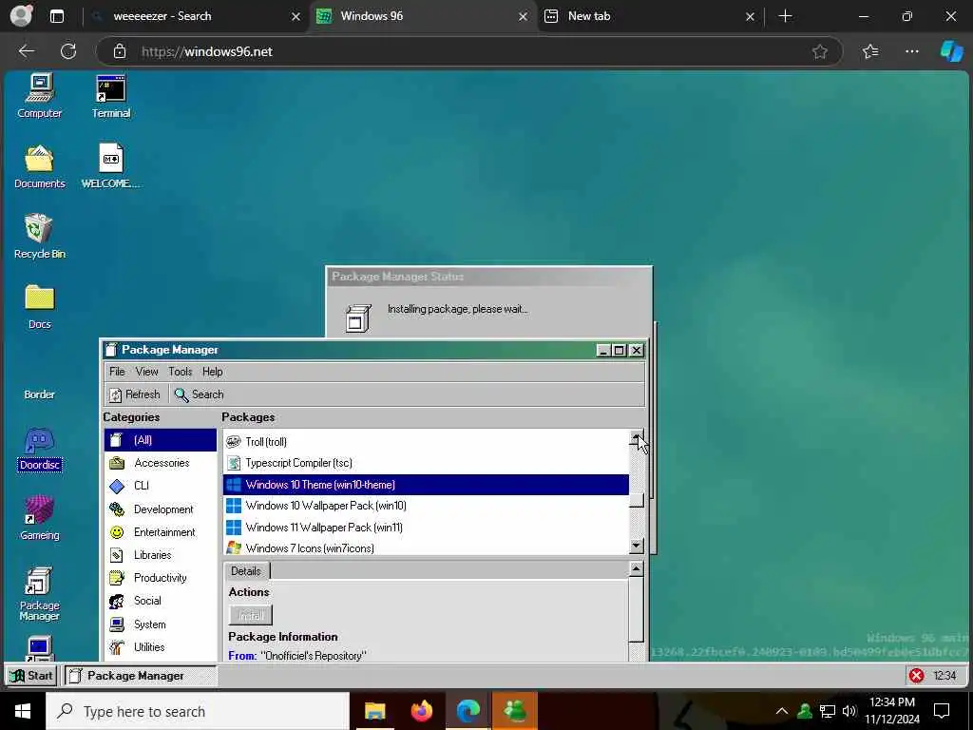Close the Windows 96 browser tab
Image resolution: width=973 pixels, height=730 pixels.
[x=524, y=17]
